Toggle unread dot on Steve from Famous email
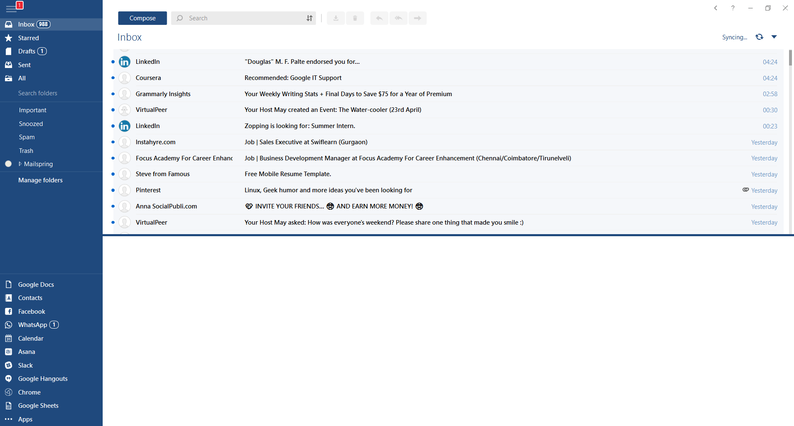 coord(113,174)
